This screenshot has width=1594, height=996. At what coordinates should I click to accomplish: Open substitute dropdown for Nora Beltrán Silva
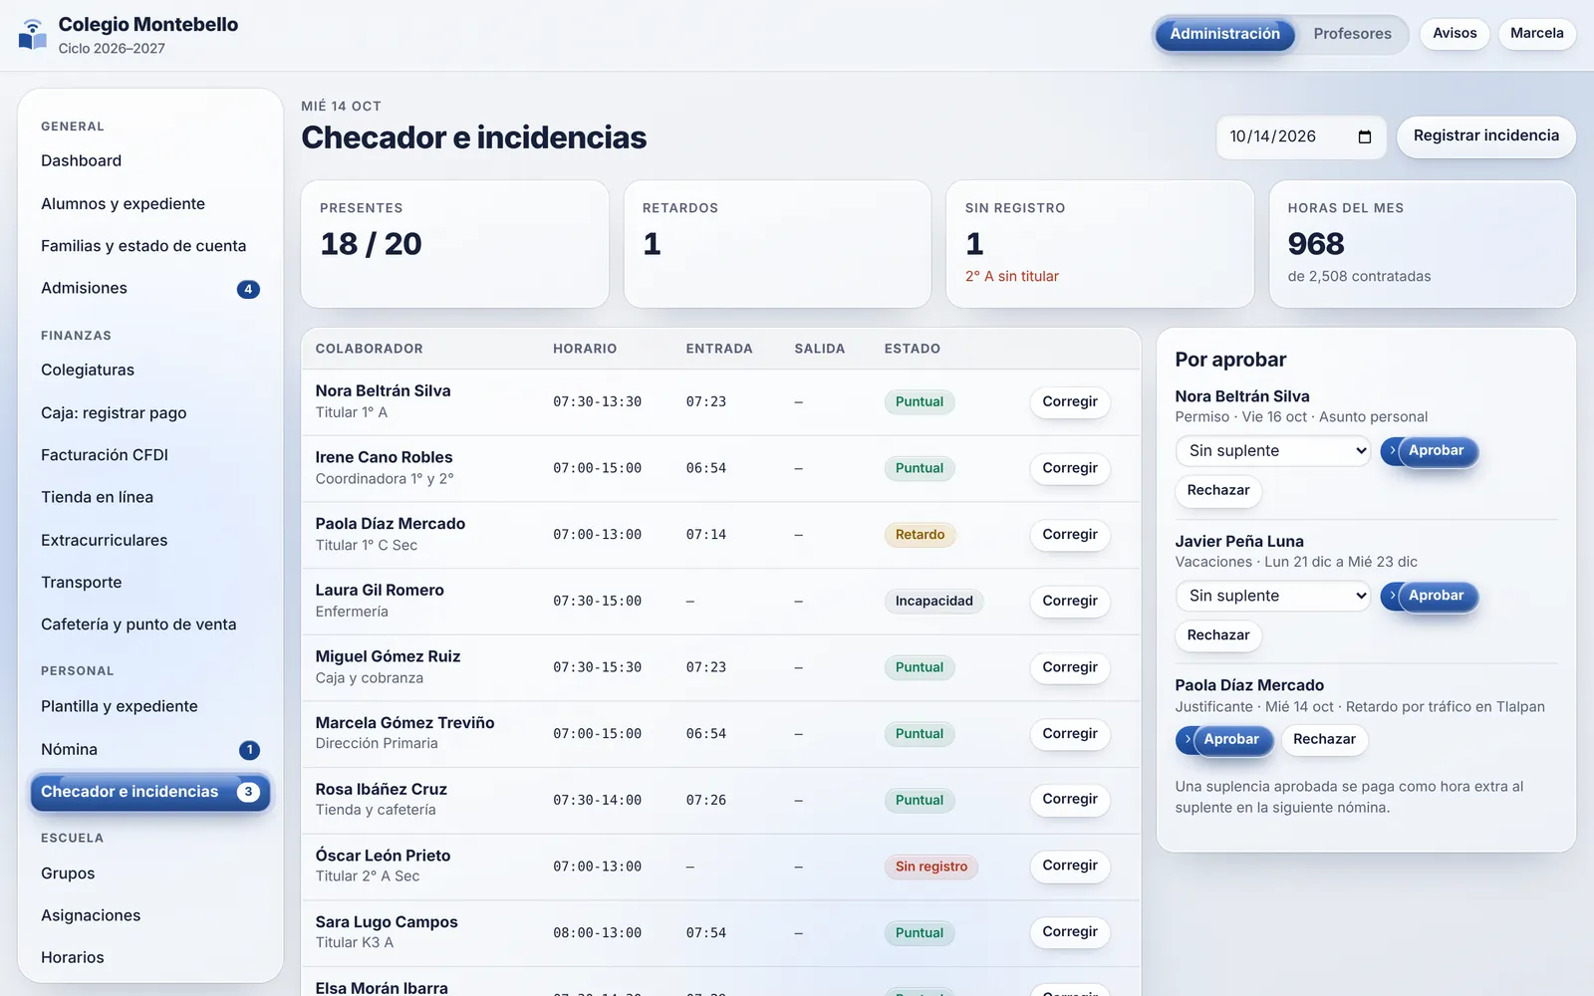1273,451
